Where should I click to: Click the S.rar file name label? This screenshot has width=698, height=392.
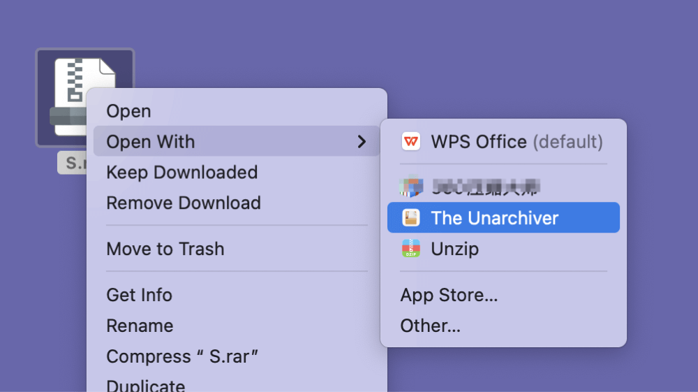73,163
